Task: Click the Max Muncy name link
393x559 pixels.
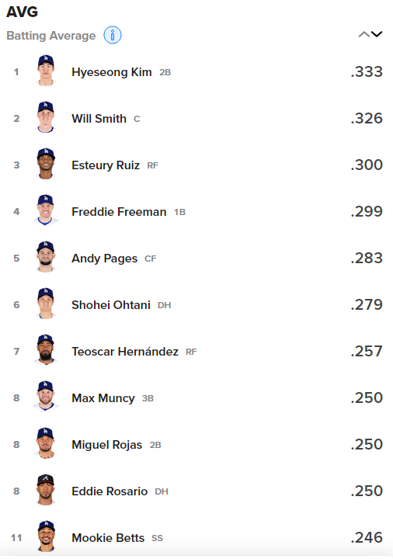Action: point(103,398)
